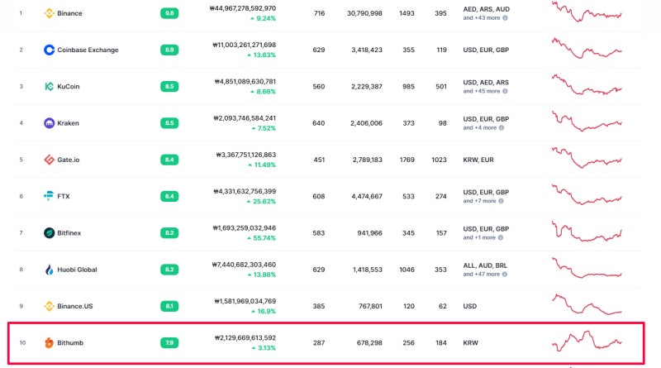The height and width of the screenshot is (368, 661).
Task: Click Bithumb's volume sparkline chart
Action: [587, 341]
